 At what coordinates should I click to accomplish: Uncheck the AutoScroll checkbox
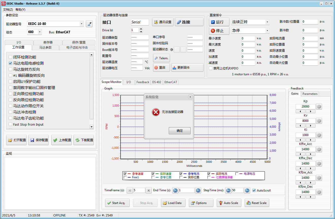click(254, 190)
